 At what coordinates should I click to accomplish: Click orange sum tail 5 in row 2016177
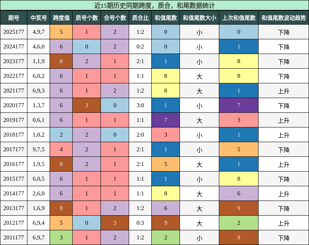166,164
